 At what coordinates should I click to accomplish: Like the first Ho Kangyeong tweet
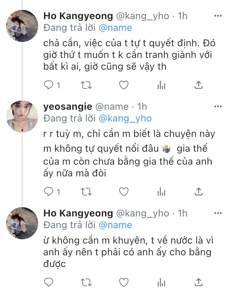click(x=124, y=85)
